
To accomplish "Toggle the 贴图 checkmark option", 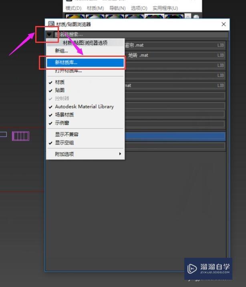I will (85, 90).
